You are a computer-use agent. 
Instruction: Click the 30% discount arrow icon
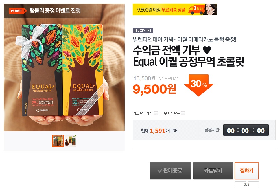coord(198,85)
